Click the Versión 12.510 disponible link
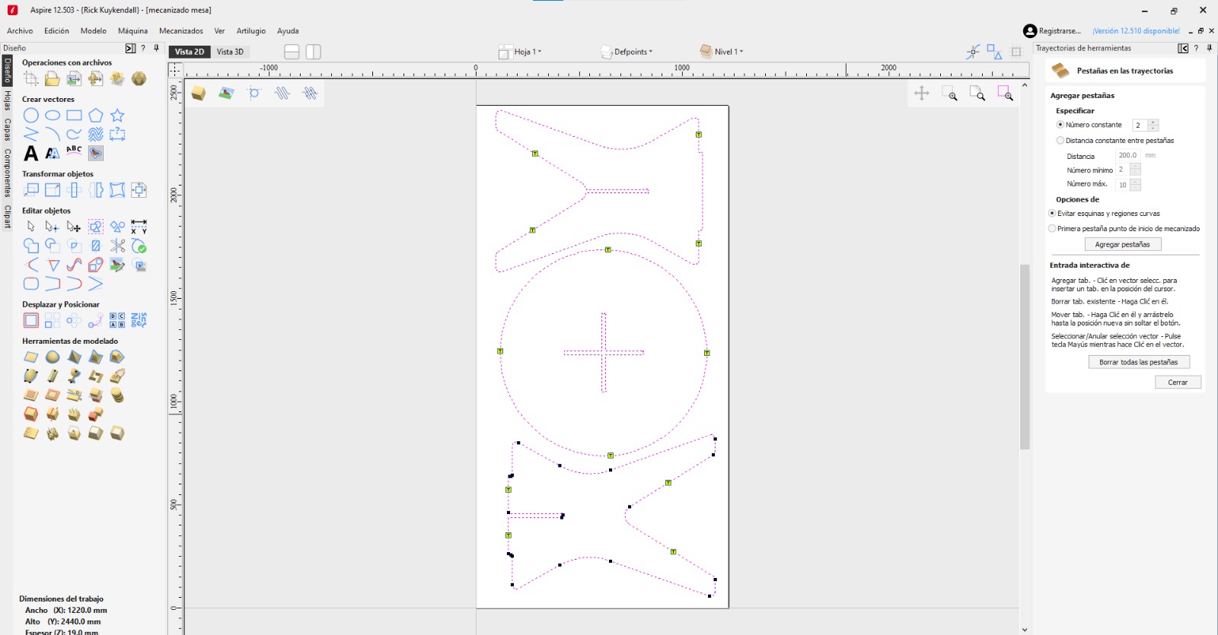The height and width of the screenshot is (635, 1218). tap(1136, 31)
